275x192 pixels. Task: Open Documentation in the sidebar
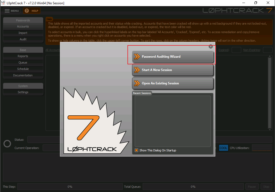(x=23, y=75)
